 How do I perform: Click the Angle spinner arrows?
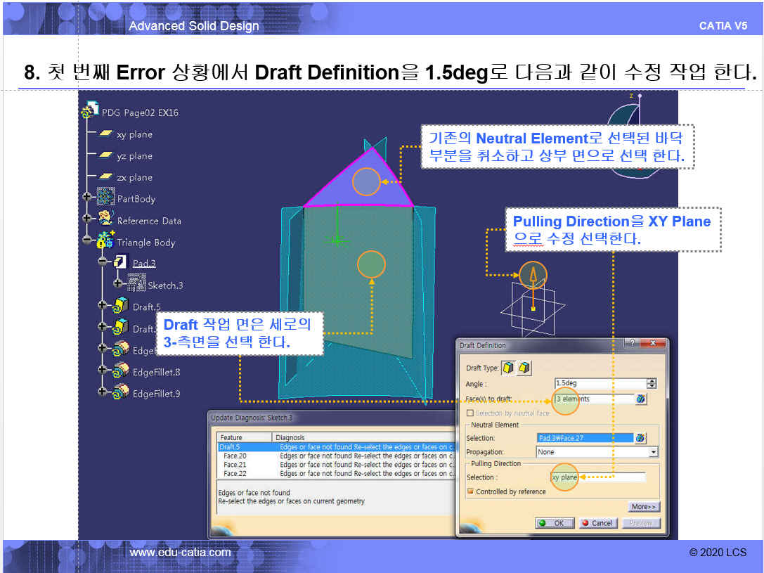click(x=652, y=383)
